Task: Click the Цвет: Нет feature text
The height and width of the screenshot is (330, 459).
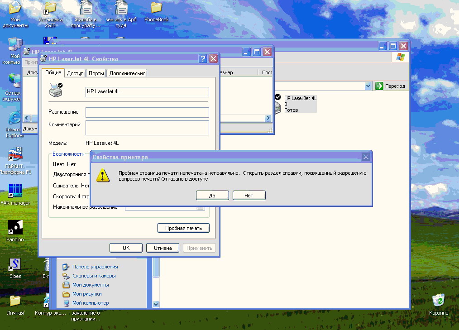Action: (x=64, y=164)
